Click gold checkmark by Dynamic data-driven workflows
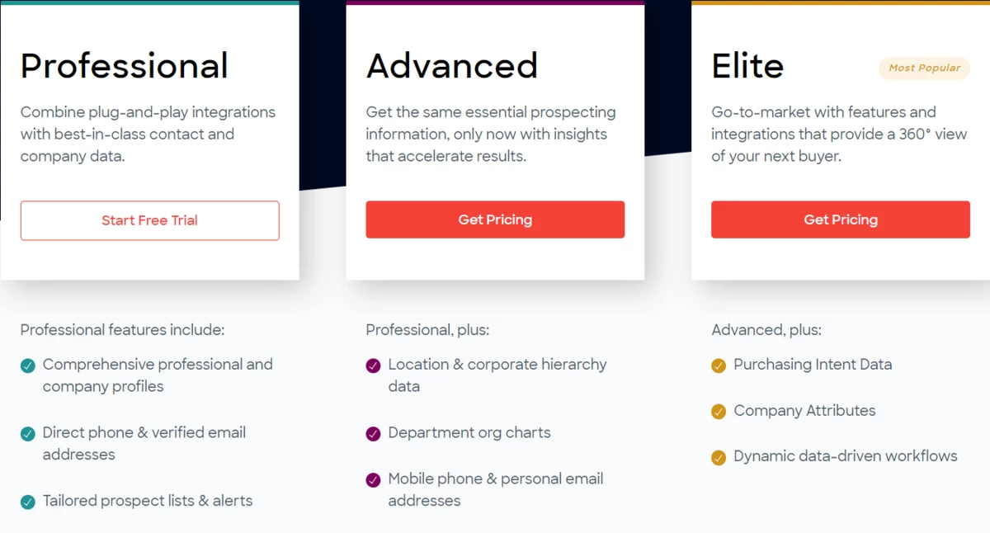 tap(719, 457)
